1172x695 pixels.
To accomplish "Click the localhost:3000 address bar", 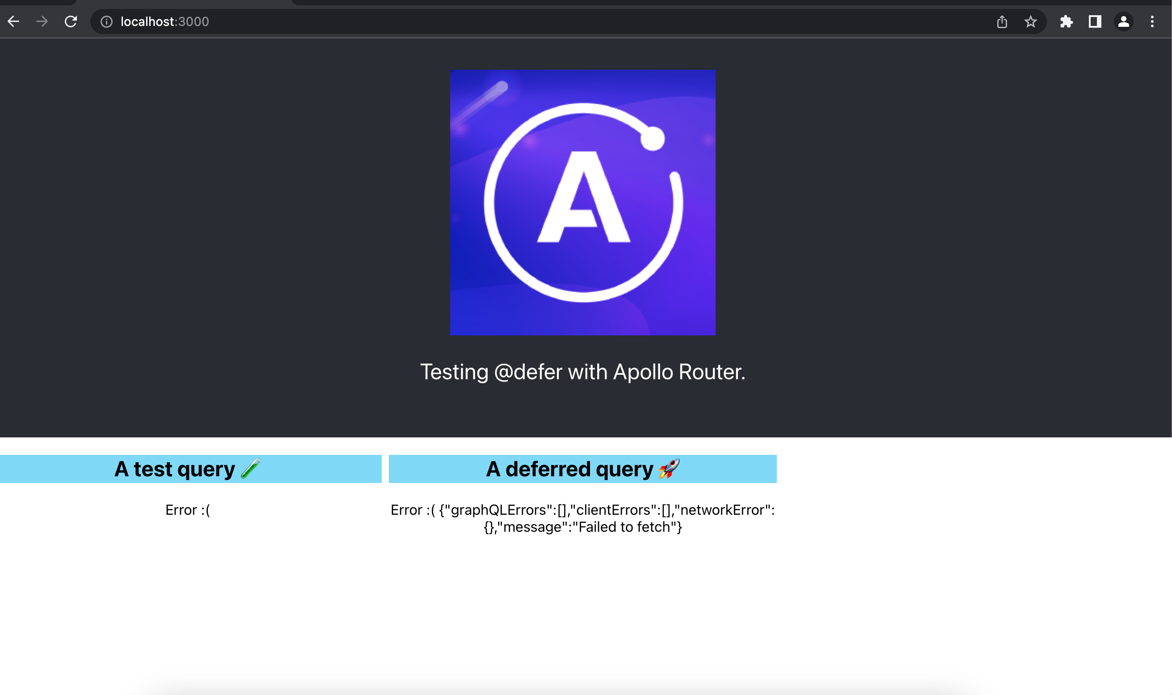I will coord(568,21).
